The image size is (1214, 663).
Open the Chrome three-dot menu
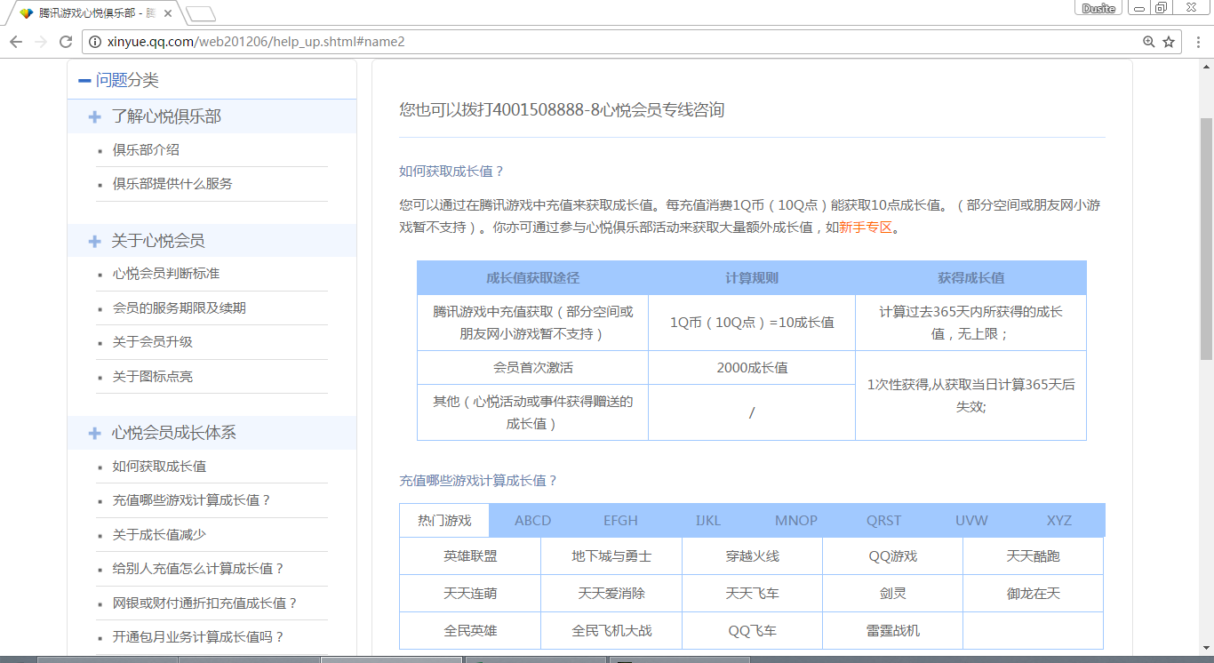1197,42
